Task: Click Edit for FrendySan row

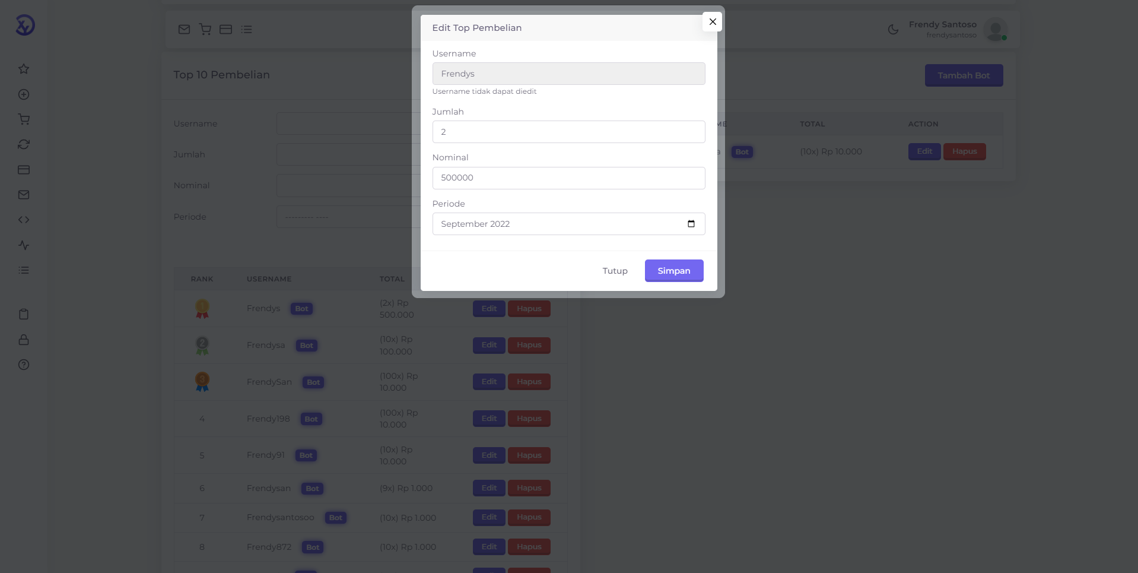Action: click(489, 382)
